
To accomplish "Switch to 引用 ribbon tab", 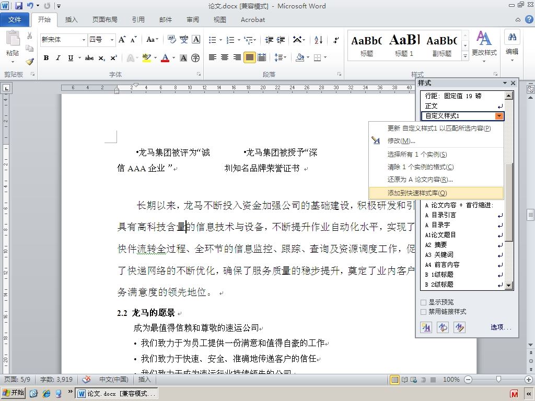I will [x=138, y=20].
